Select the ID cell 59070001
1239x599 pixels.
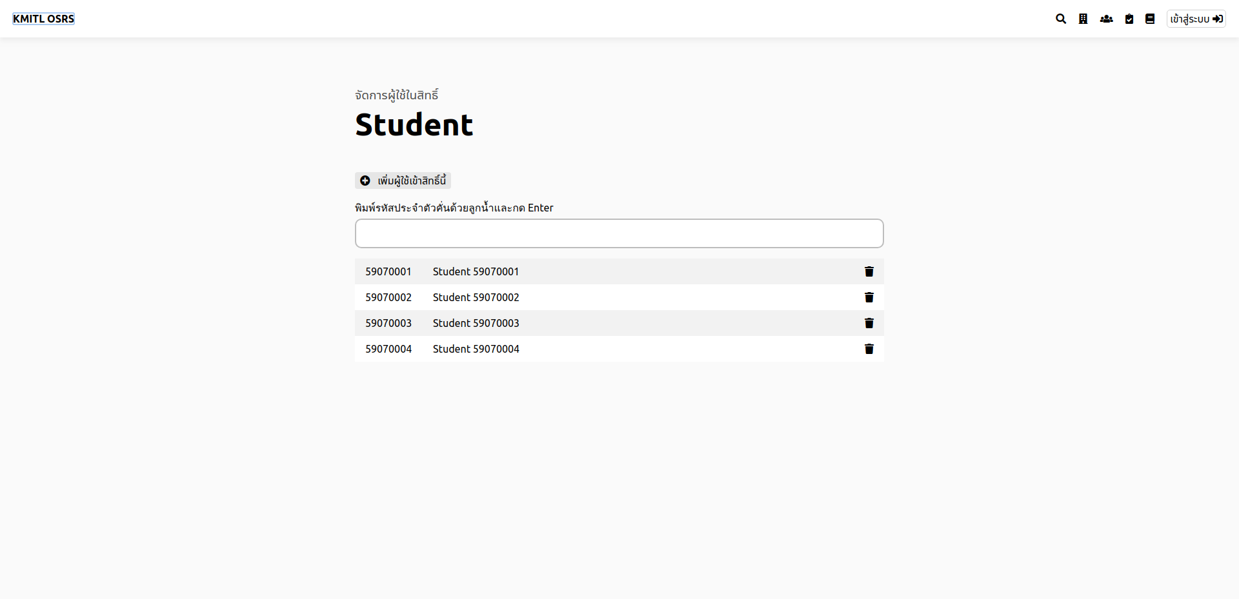[388, 271]
